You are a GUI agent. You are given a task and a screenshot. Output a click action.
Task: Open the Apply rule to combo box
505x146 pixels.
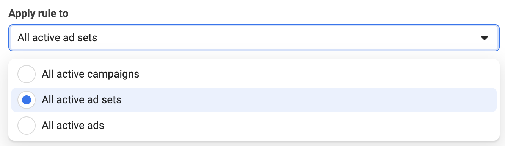pos(254,38)
